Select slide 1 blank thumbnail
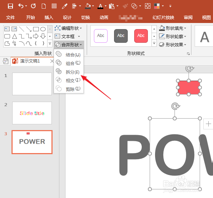 click(x=32, y=84)
